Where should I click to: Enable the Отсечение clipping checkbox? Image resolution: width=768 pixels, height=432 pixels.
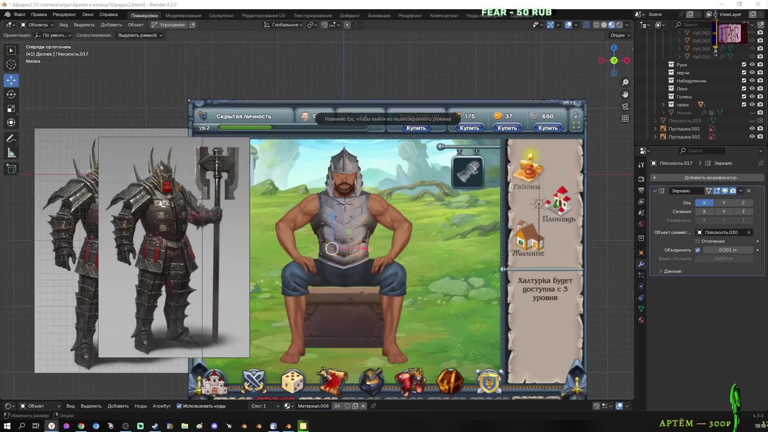click(698, 241)
